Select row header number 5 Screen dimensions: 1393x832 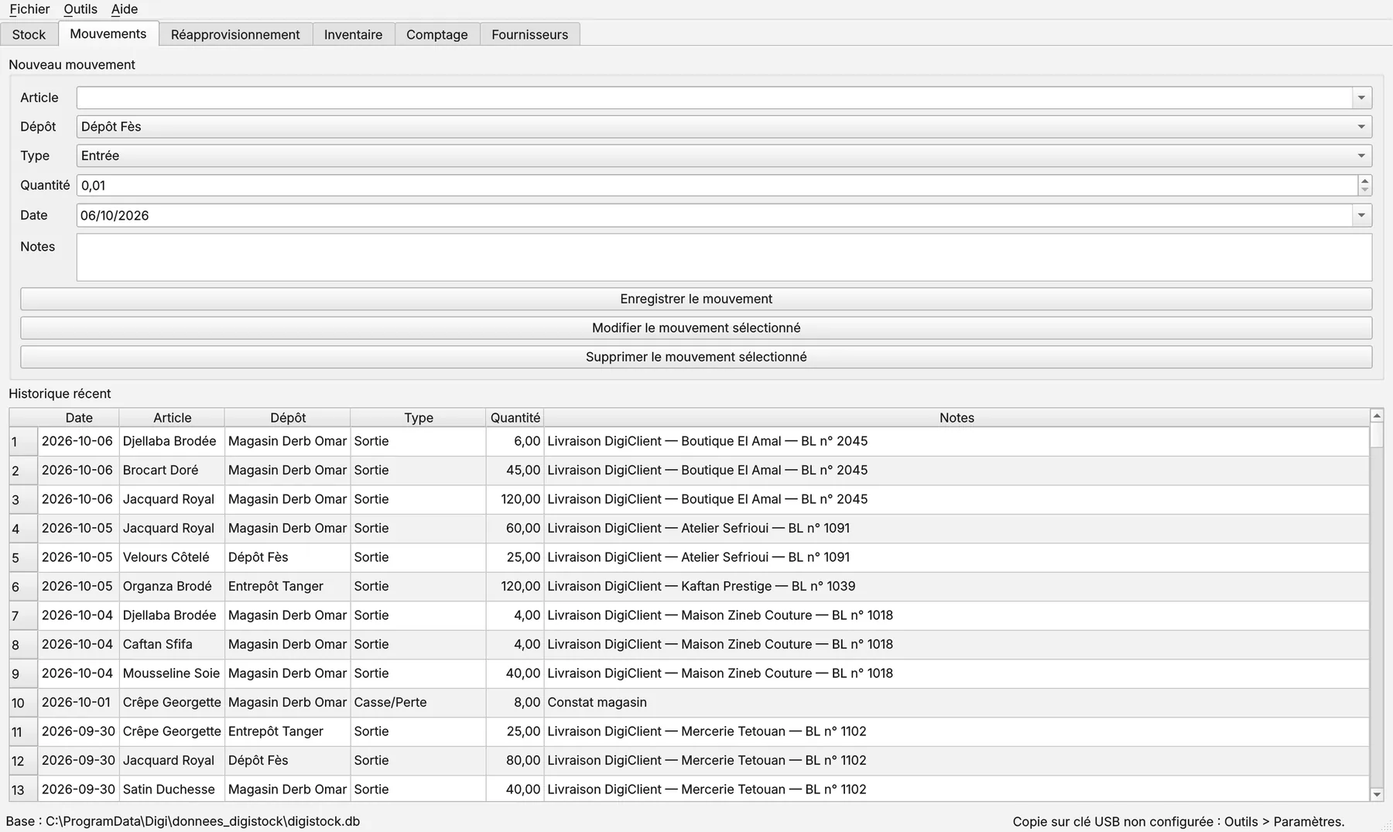click(23, 558)
